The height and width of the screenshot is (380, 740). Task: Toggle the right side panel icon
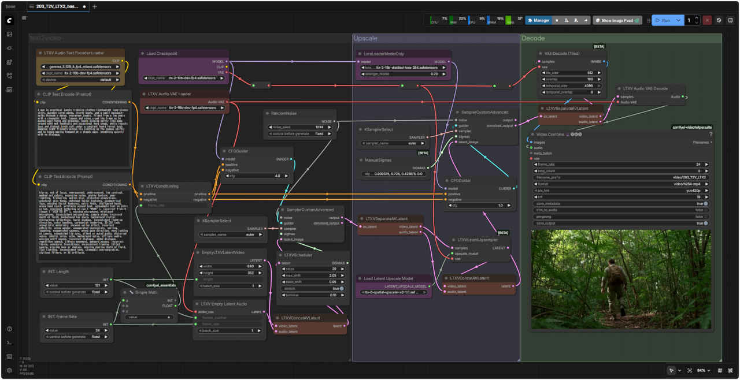pos(731,20)
